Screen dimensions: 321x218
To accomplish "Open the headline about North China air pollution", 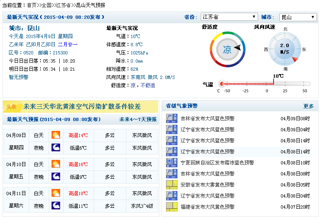I will pos(82,107).
